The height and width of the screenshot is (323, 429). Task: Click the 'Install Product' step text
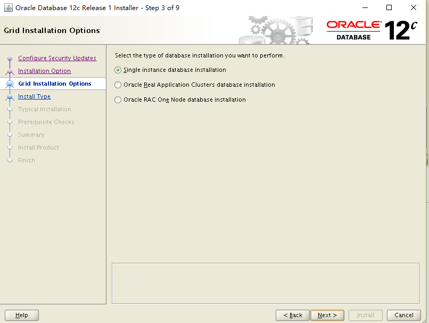[x=38, y=147]
